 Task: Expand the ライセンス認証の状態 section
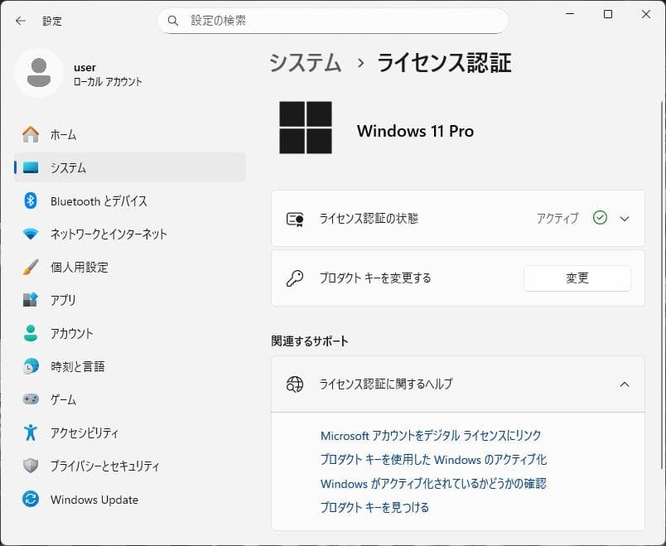click(625, 218)
